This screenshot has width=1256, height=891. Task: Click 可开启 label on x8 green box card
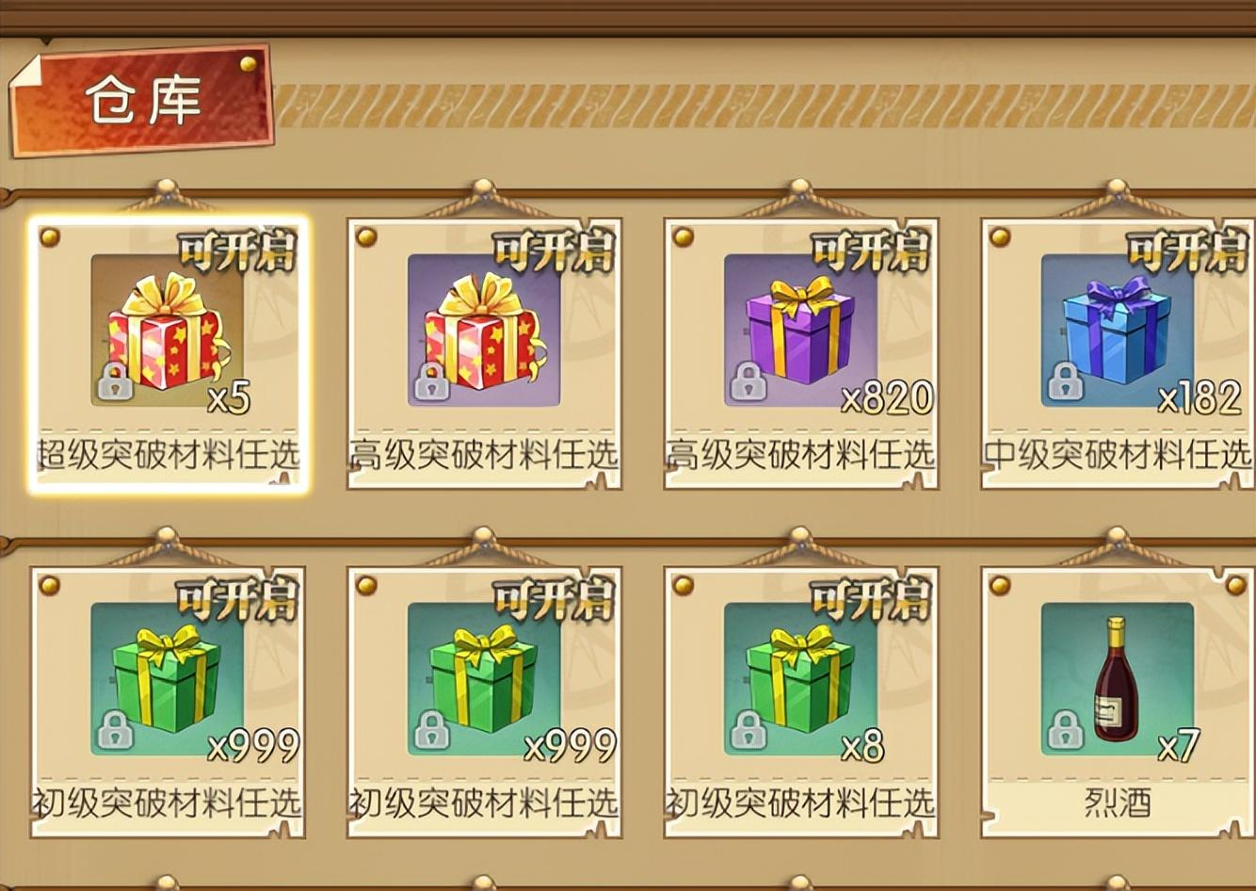click(871, 599)
